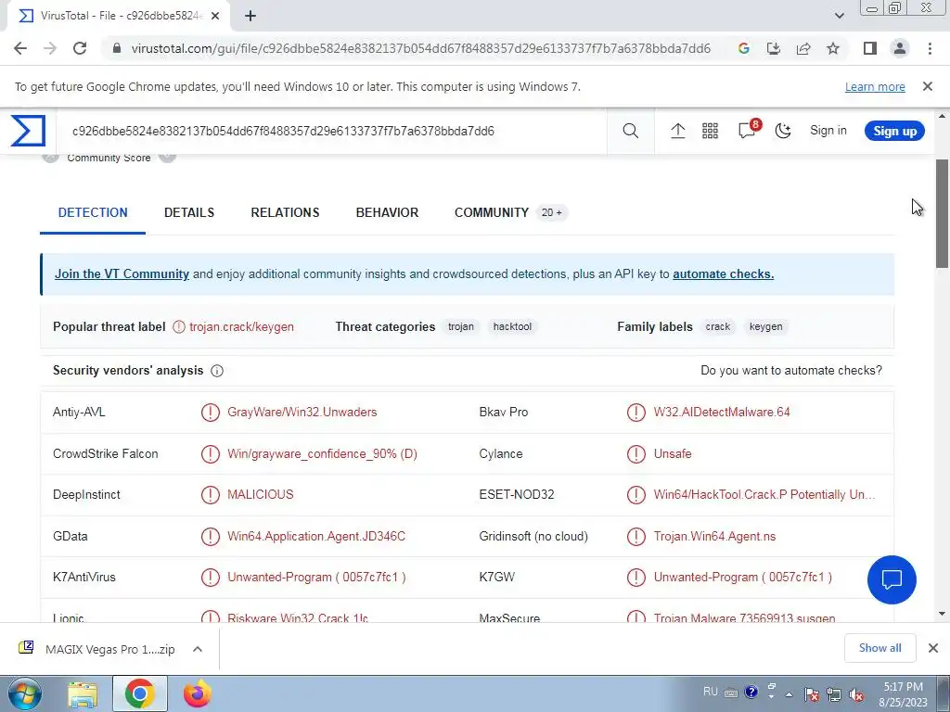Click alert icon in ESET-NOD32 row
Viewport: 950px width, 712px height.
coord(636,495)
